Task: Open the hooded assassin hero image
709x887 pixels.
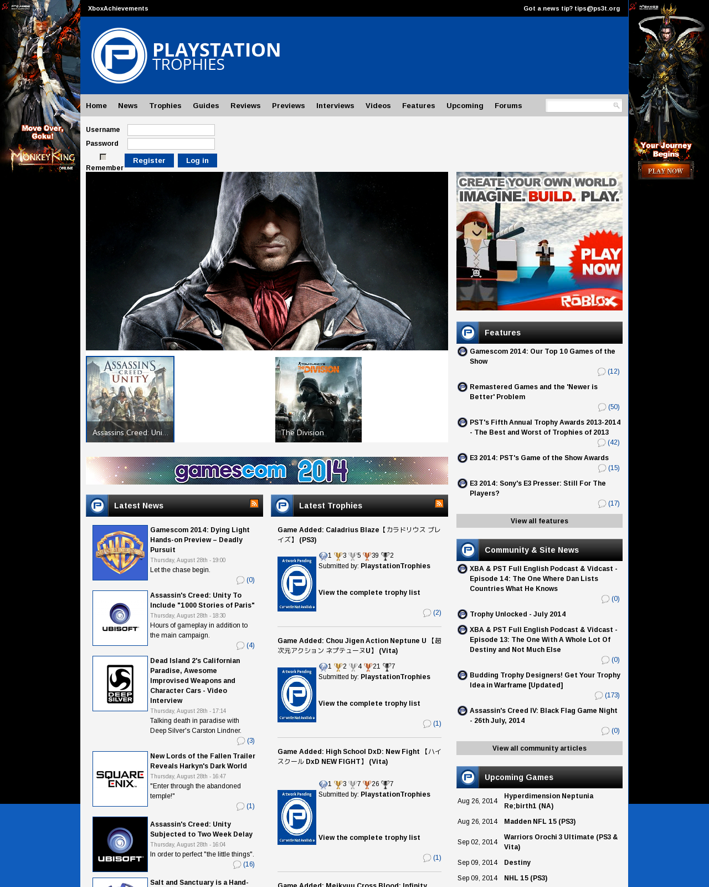Action: point(267,261)
